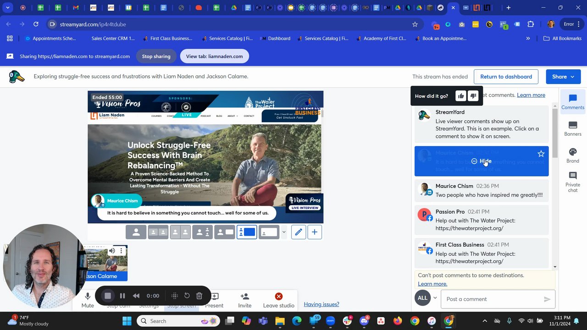
Task: Rewind in the recording overlay
Action: pyautogui.click(x=136, y=296)
